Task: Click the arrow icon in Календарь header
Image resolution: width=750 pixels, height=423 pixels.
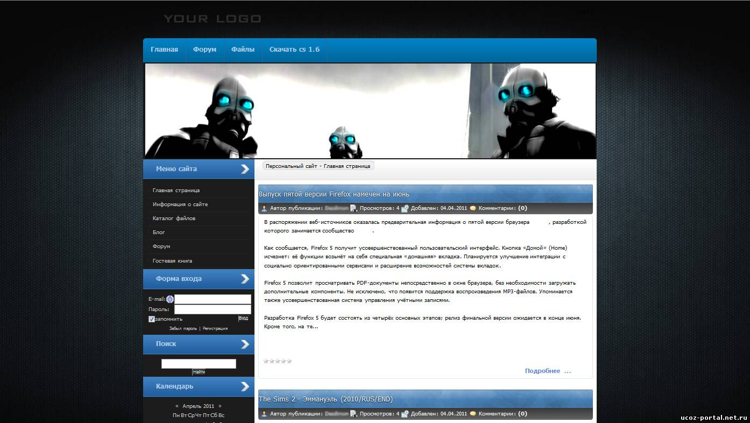Action: coord(245,386)
